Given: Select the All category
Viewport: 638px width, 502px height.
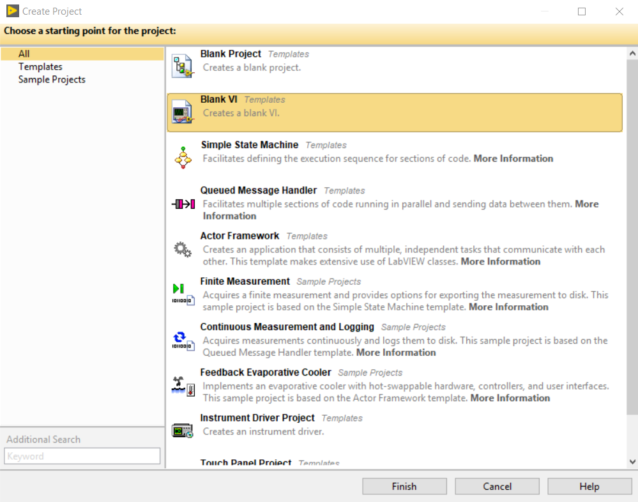Looking at the screenshot, I should (82, 54).
